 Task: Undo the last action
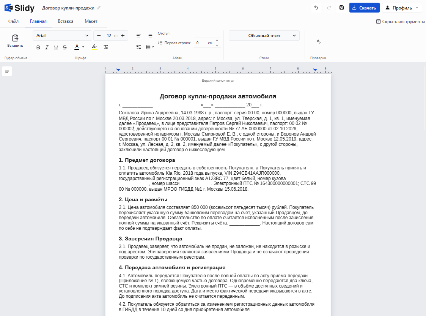tap(316, 8)
